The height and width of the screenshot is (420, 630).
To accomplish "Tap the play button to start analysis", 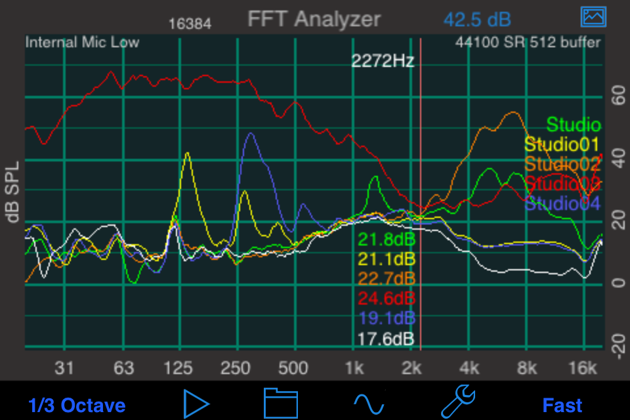I will 196,404.
